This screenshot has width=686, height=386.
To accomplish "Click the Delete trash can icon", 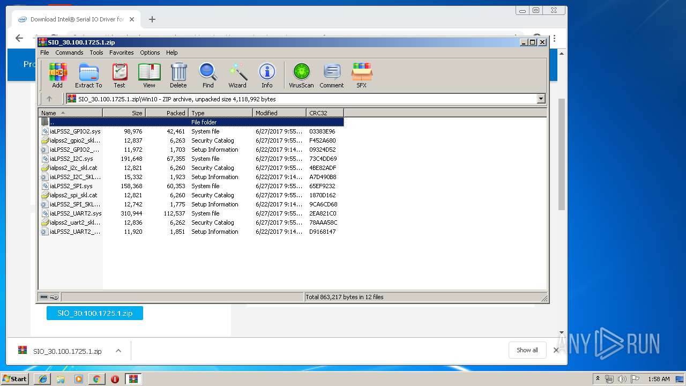I will tap(178, 75).
